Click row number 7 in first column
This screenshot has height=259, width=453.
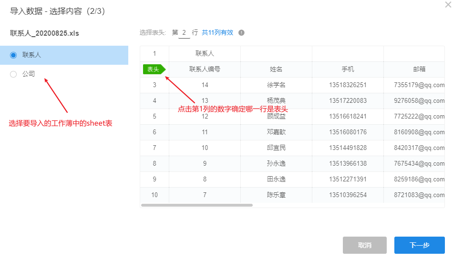[x=154, y=148]
